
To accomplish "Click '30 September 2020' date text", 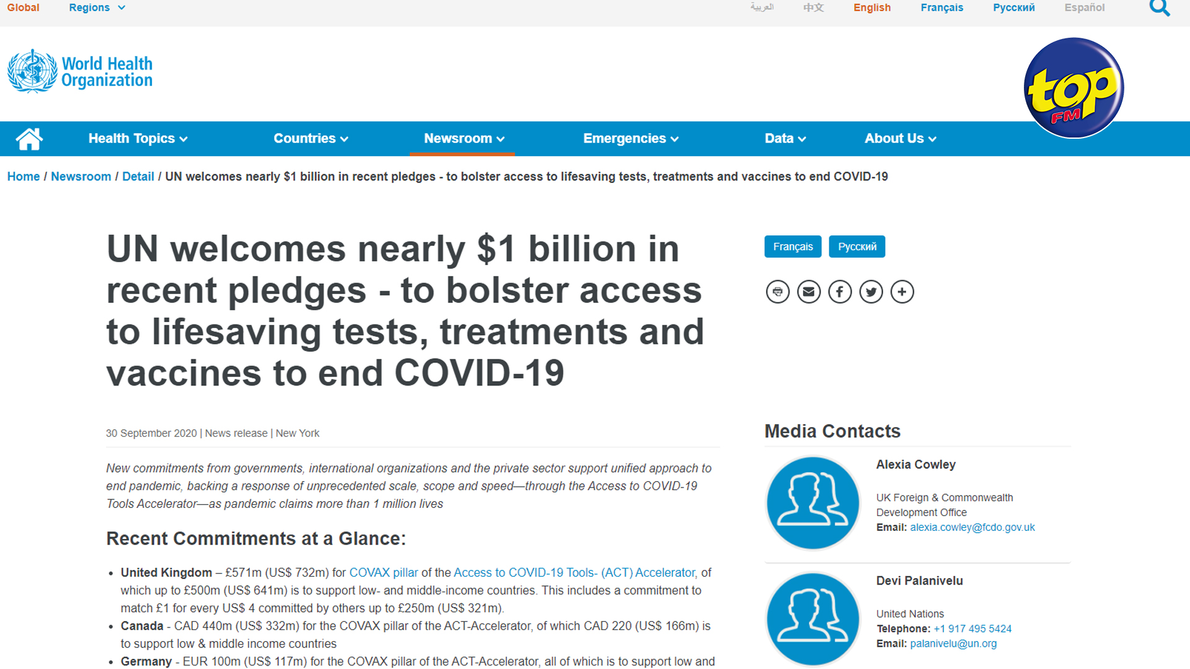I will (151, 434).
